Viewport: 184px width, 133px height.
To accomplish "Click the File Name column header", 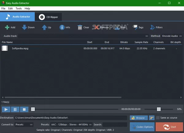I will tap(7, 42).
